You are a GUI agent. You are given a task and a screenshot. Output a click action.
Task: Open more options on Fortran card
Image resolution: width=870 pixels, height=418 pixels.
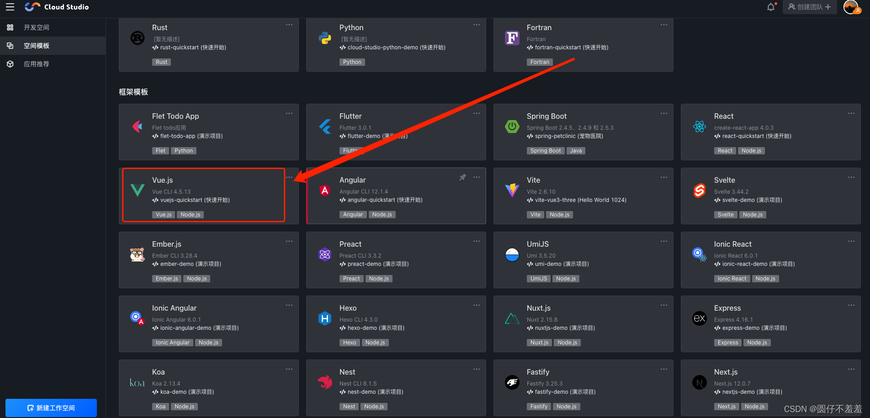point(664,25)
